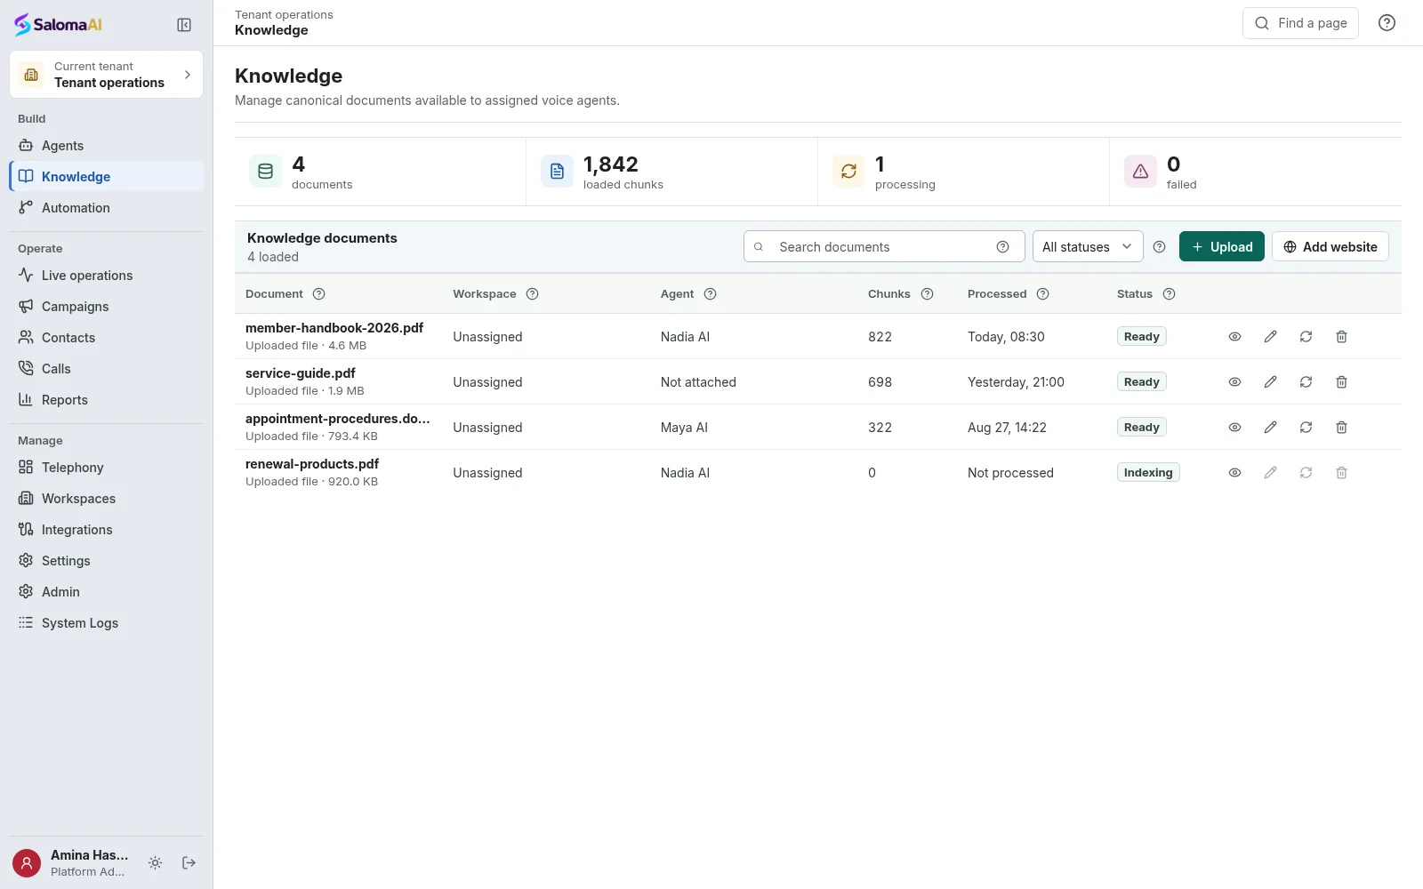
Task: Edit service-guide.pdf with pencil icon
Action: pos(1270,382)
